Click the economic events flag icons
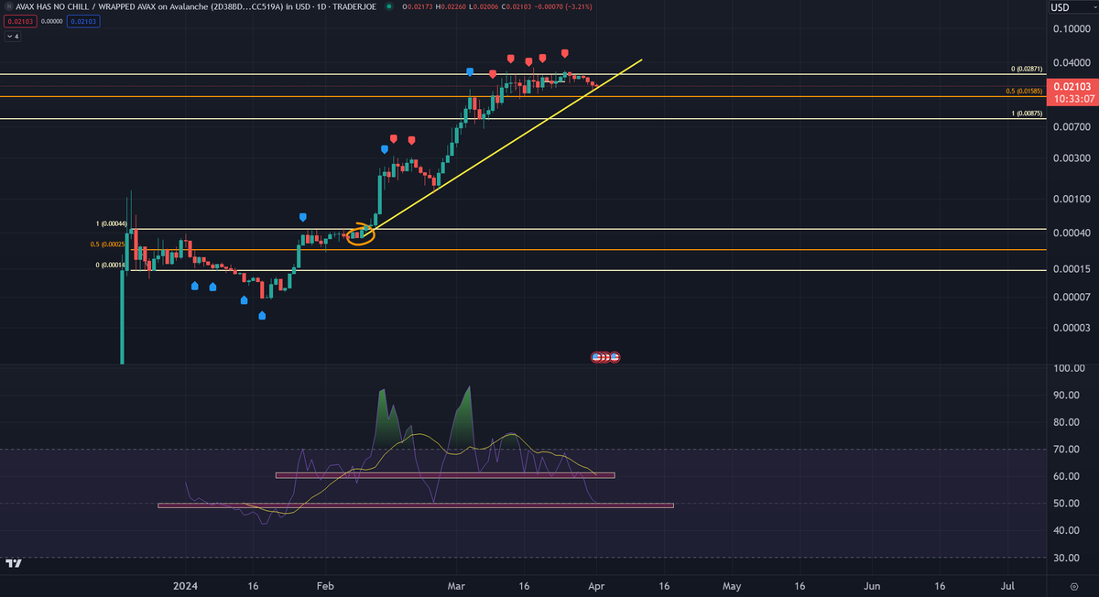1099x597 pixels. 606,356
